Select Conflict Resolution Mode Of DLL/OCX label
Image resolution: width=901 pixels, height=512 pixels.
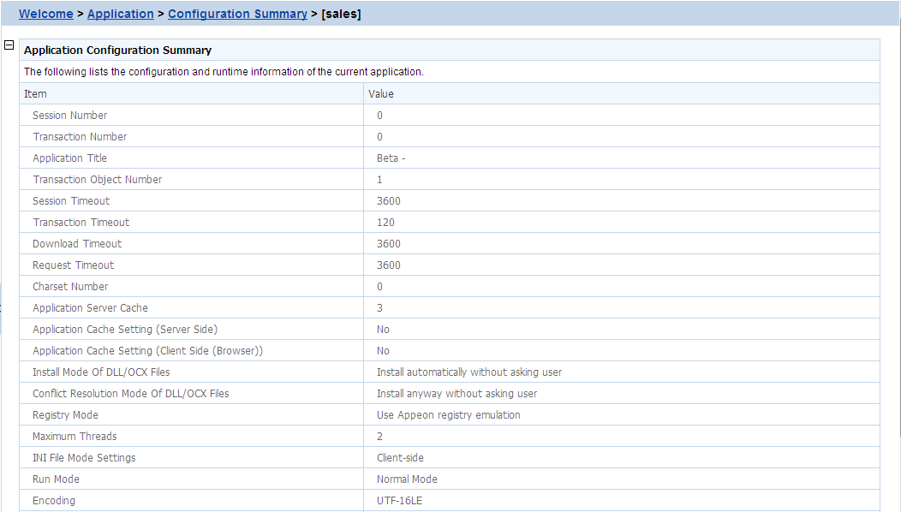130,394
